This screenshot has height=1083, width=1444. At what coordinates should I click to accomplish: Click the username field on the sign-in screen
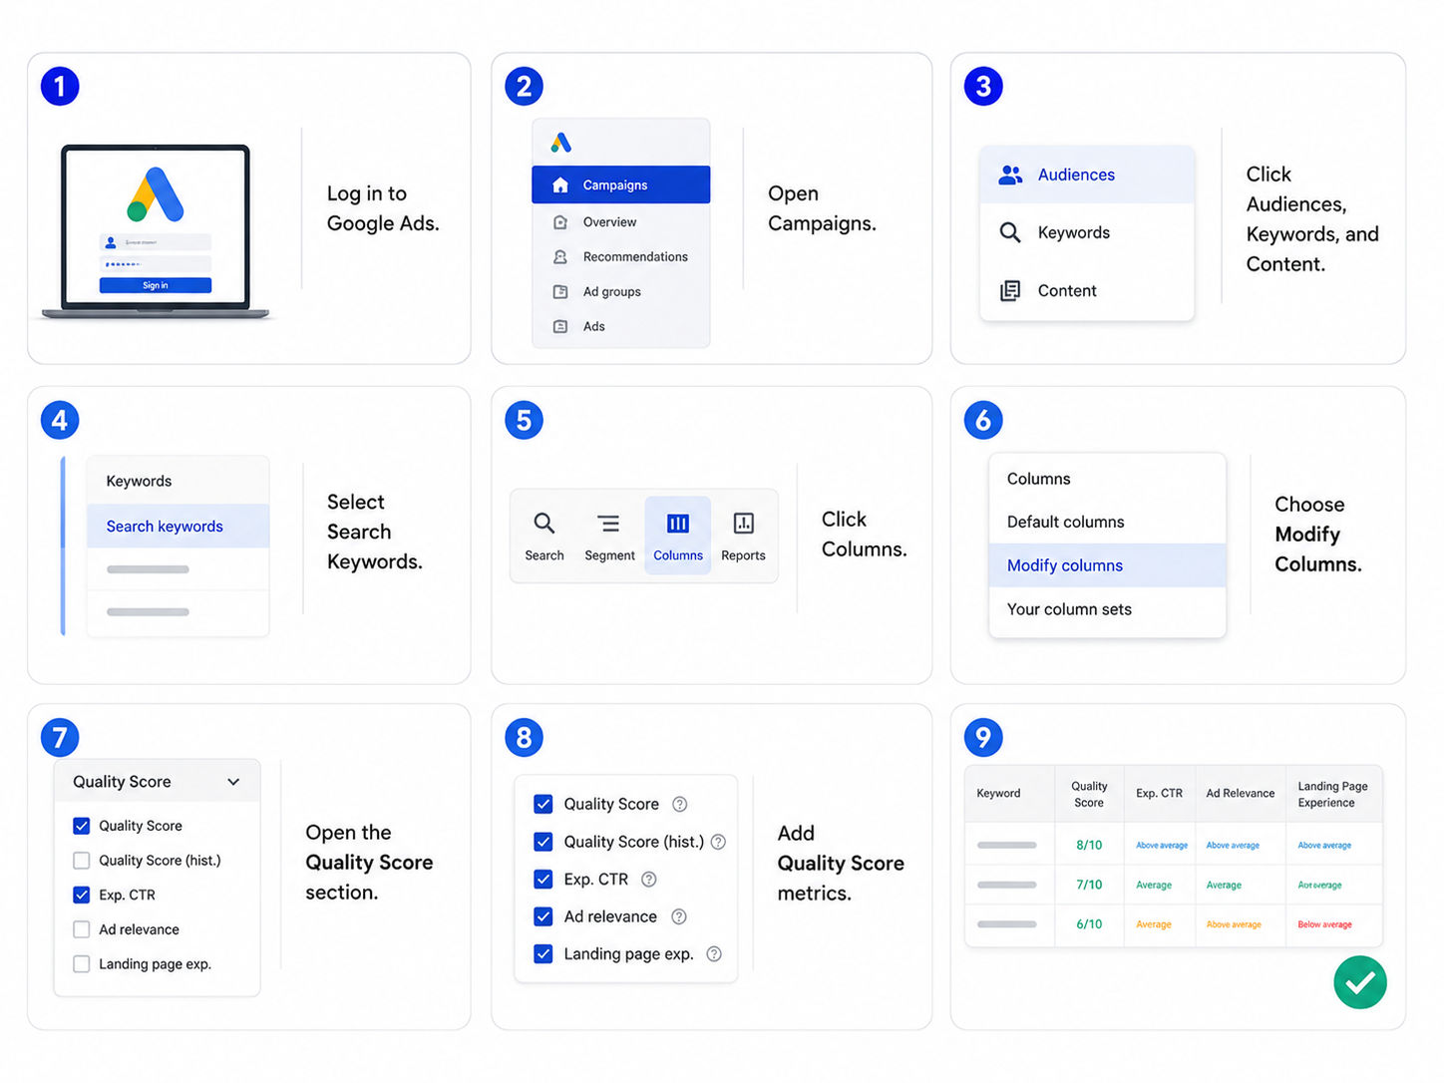[156, 242]
